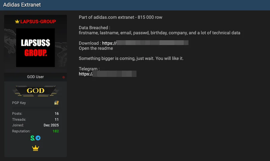This screenshot has height=161, width=270.
Task: Open the LAPSUS-GROUP user profile
Action: tap(38, 21)
